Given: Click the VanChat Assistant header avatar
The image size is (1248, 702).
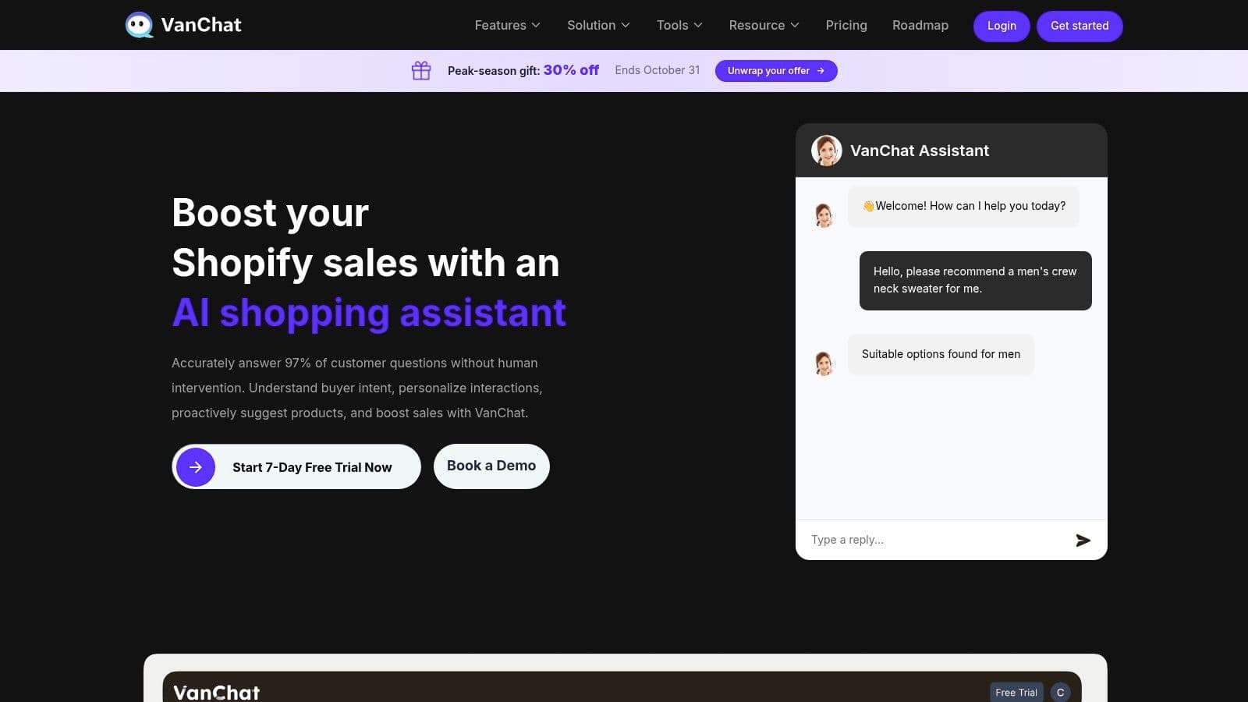Looking at the screenshot, I should (827, 151).
